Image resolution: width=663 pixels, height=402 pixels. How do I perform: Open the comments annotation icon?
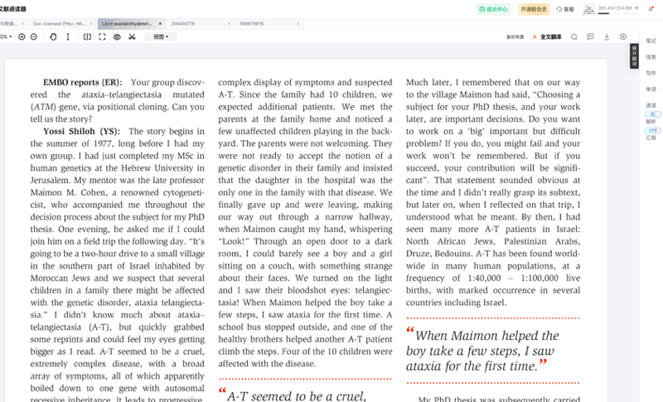(590, 37)
